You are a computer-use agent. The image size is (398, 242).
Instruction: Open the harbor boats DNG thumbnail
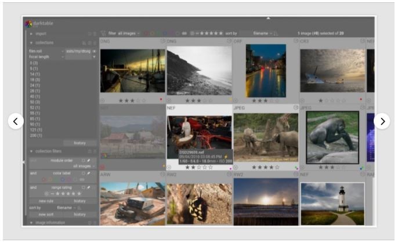132,71
